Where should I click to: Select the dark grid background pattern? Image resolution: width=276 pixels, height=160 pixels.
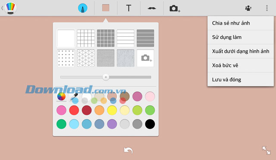point(106,38)
